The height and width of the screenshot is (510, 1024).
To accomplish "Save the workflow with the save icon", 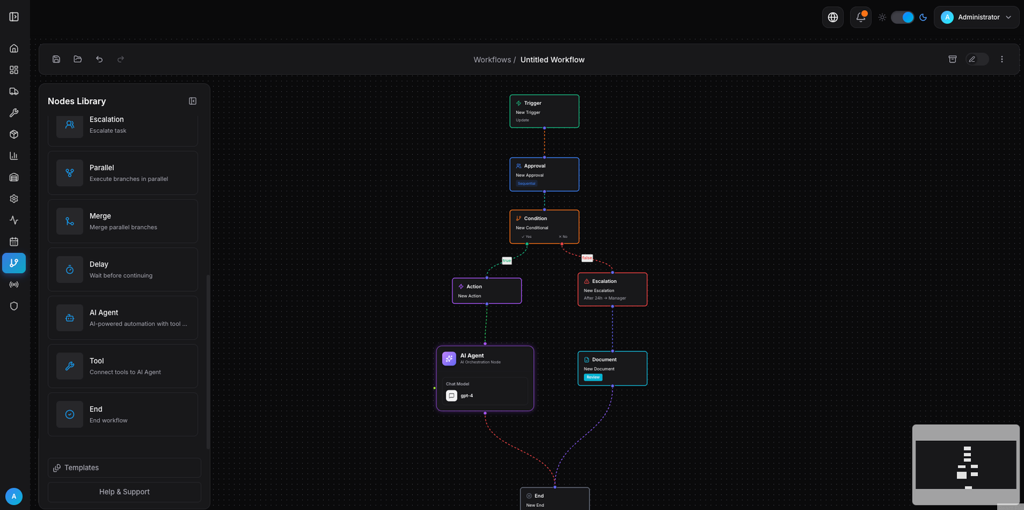I will [x=56, y=60].
